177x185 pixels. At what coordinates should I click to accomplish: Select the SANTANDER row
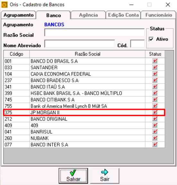84,67
